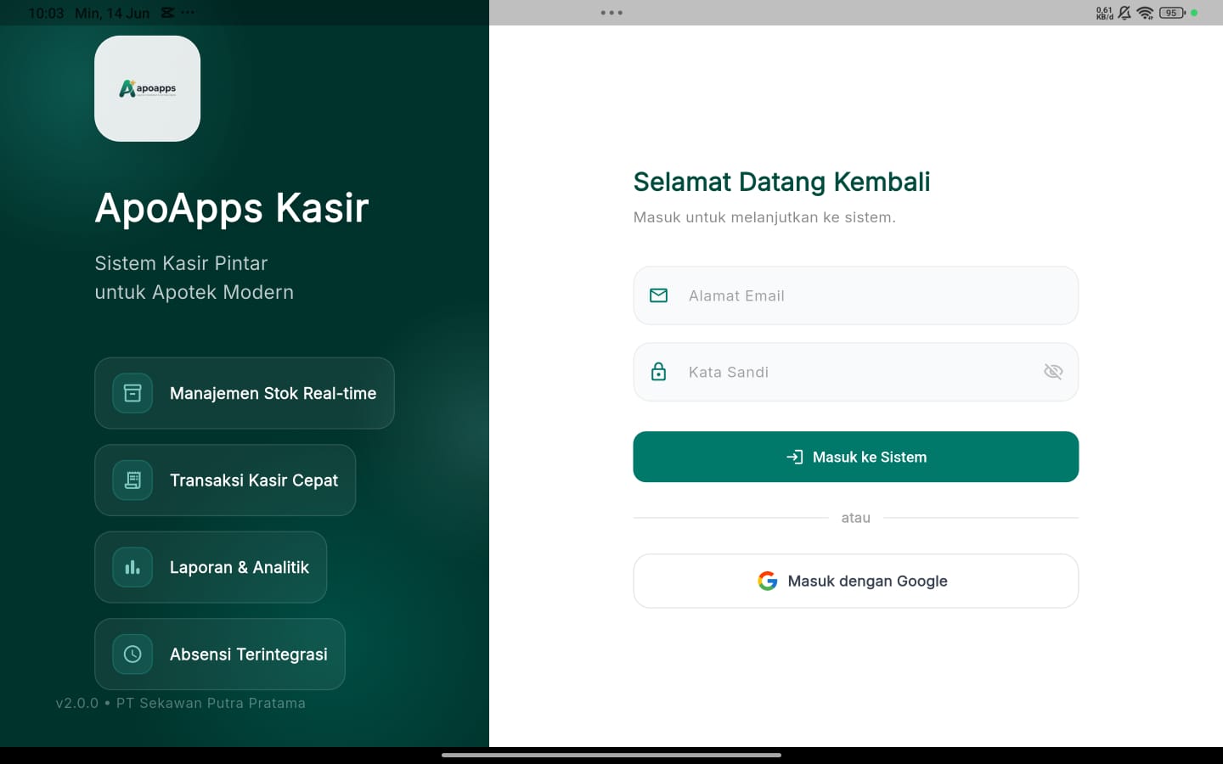Click the Selamat Datang Kembali heading

[782, 182]
